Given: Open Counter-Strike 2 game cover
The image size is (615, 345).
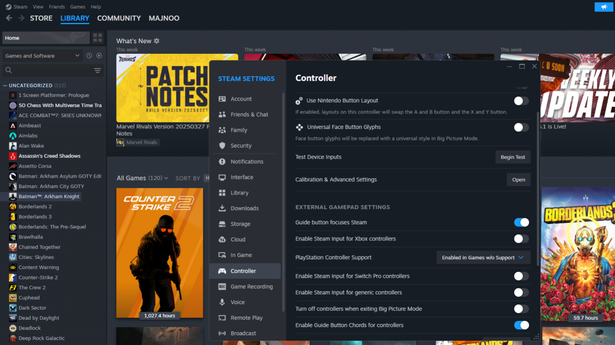Looking at the screenshot, I should [x=160, y=253].
